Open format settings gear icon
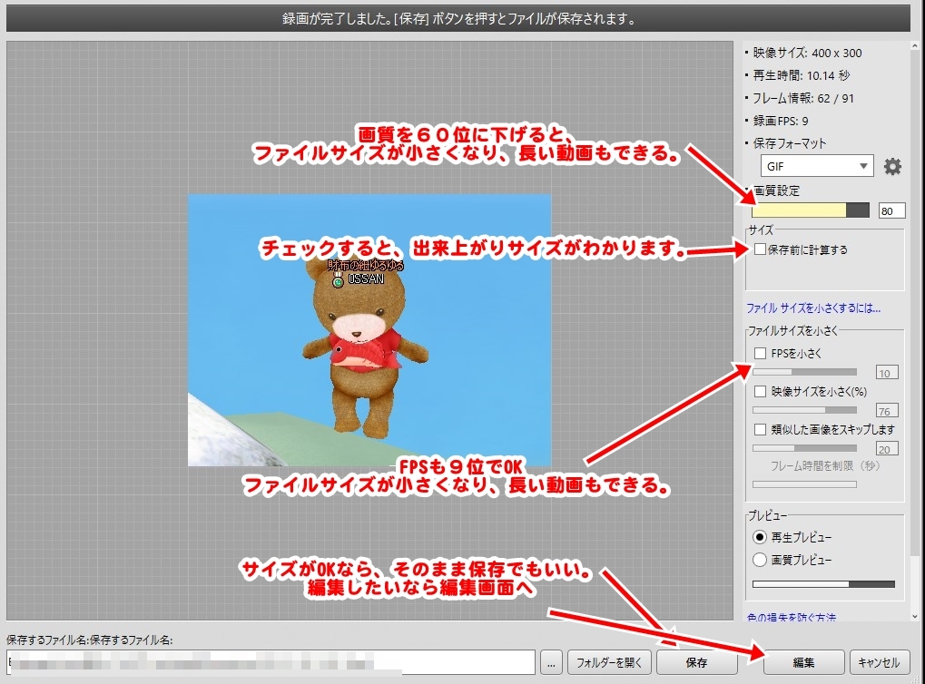The height and width of the screenshot is (684, 925). pyautogui.click(x=892, y=166)
